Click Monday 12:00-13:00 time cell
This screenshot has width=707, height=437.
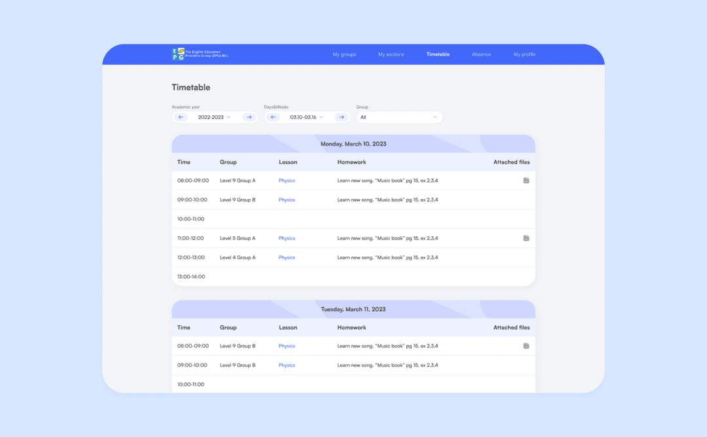click(190, 257)
